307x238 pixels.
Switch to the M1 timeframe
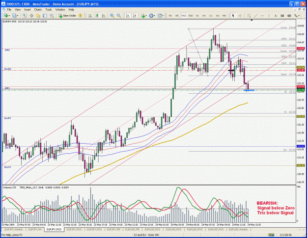[x=170, y=16]
